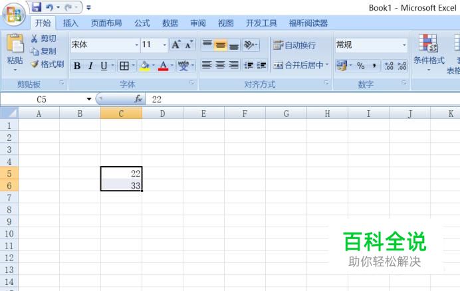Open 条件格式 conditional formatting
This screenshot has width=460, height=291.
pos(429,52)
